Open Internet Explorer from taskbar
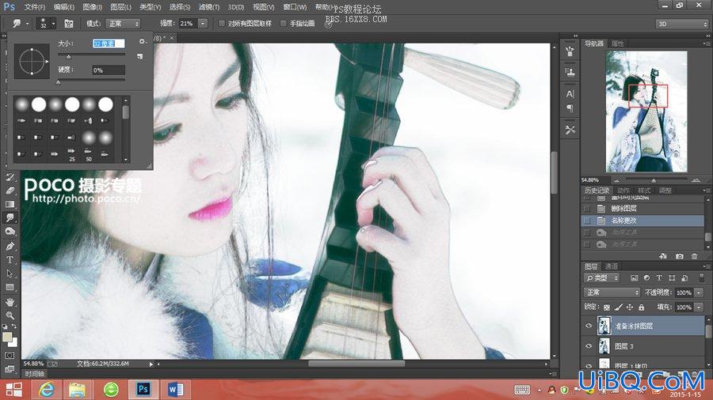Viewport: 713px width, 400px height. (x=47, y=389)
